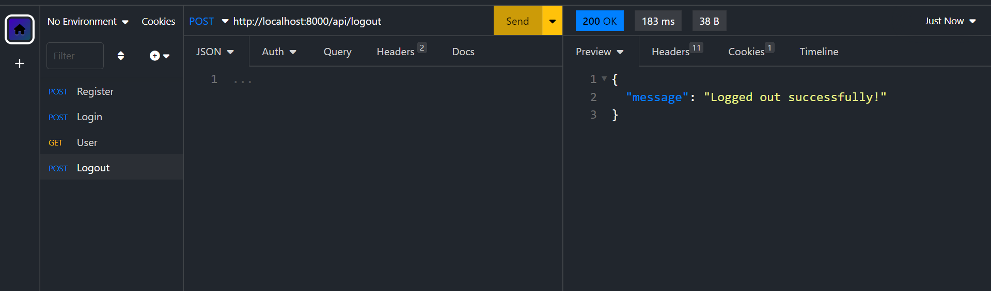The height and width of the screenshot is (291, 991).
Task: Open the Cookies manager
Action: point(158,21)
